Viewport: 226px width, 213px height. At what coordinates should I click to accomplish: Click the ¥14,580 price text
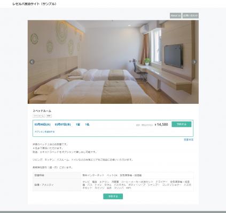(x=161, y=125)
